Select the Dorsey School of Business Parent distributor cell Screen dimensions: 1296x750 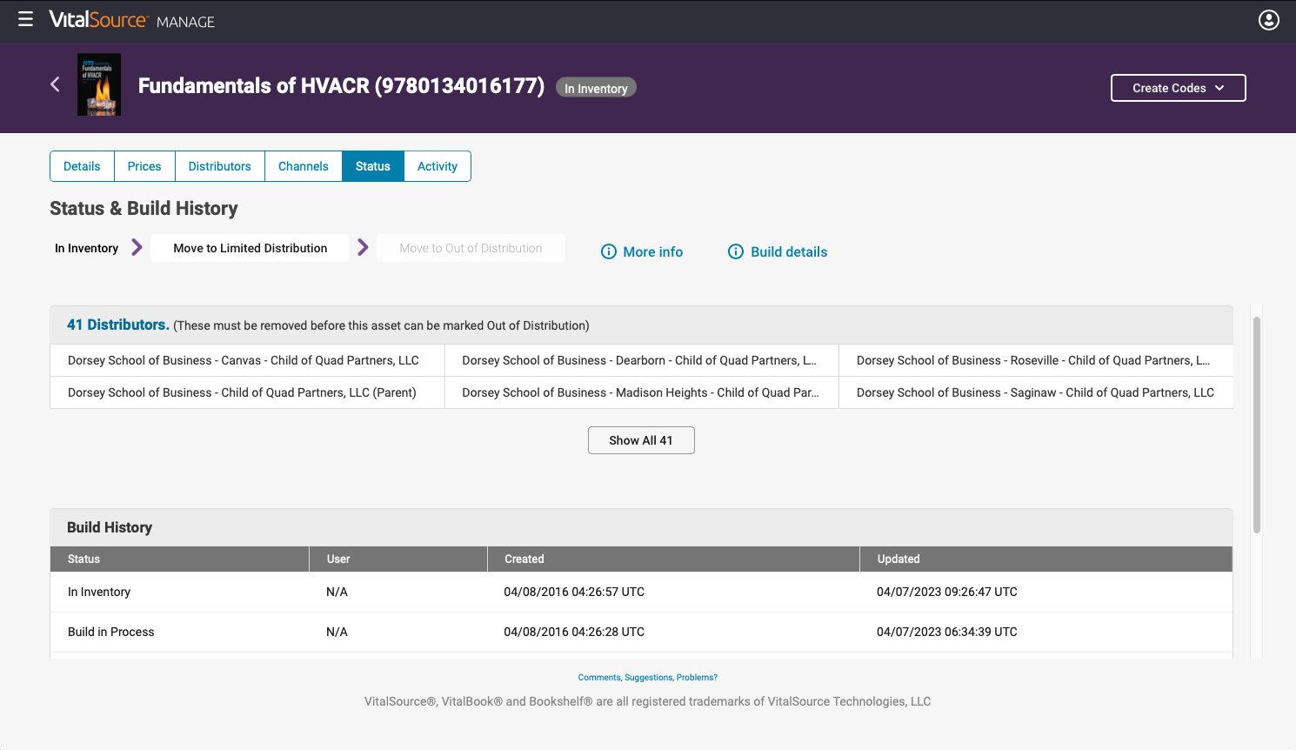coord(247,392)
